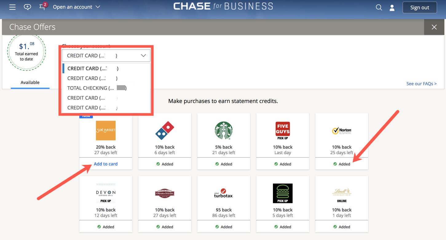Add Sun Basket offer to card
Viewport: 446px width, 240px height.
pos(106,164)
